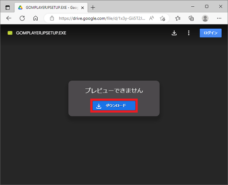Click the プレビューできません message text
228x185 pixels.
point(114,90)
